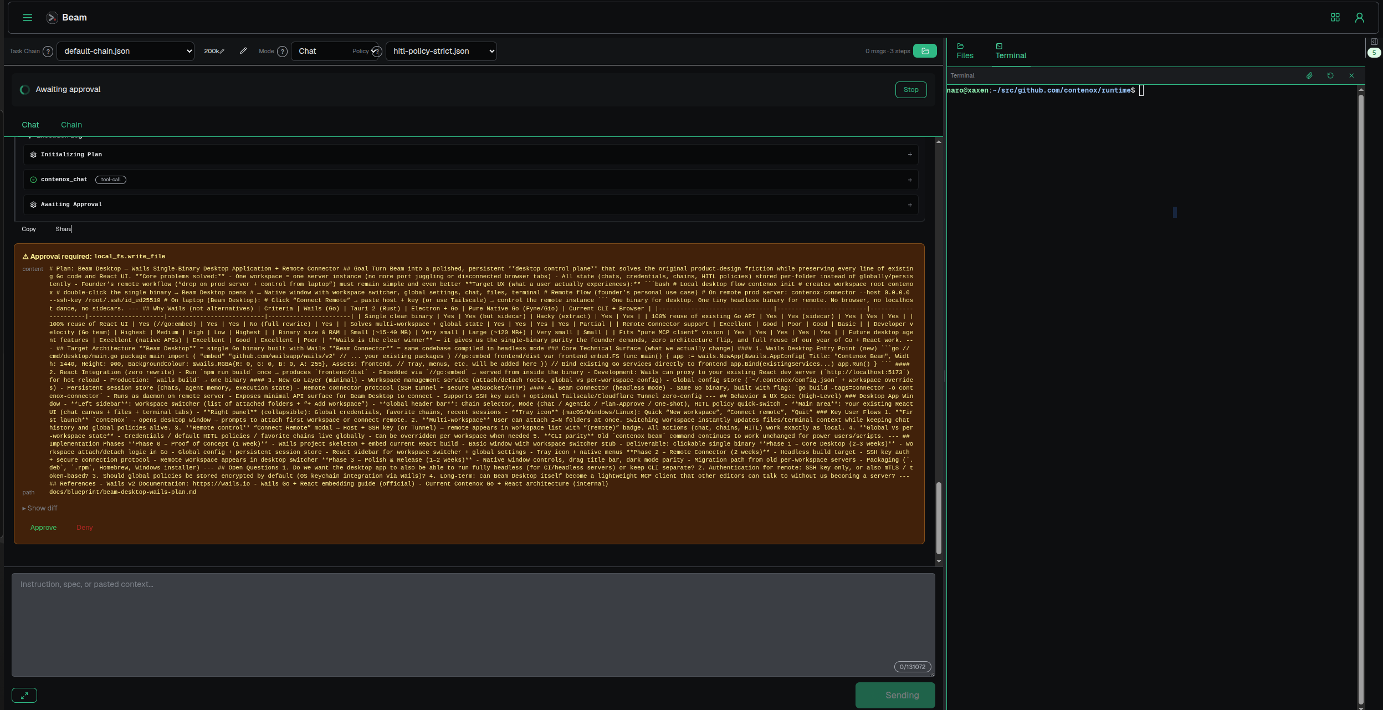Click the instruction input text area

(x=473, y=624)
